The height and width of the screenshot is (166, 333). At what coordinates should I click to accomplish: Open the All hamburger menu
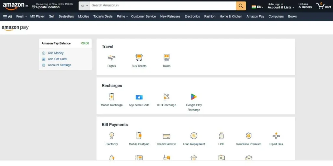(8, 17)
